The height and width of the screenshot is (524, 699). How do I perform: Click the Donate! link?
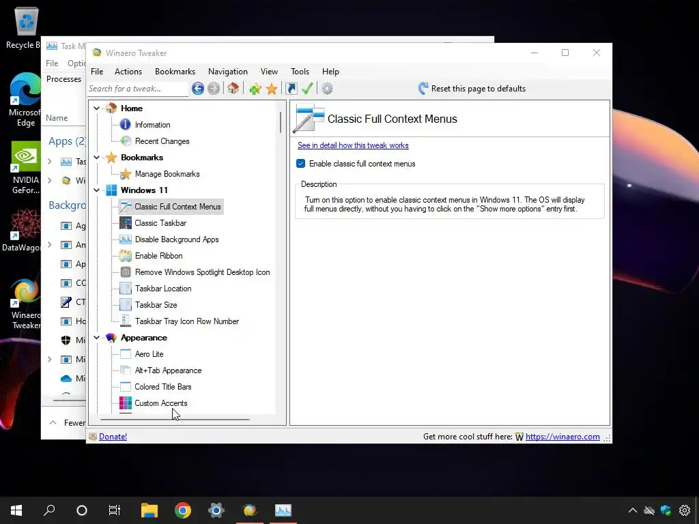[113, 437]
